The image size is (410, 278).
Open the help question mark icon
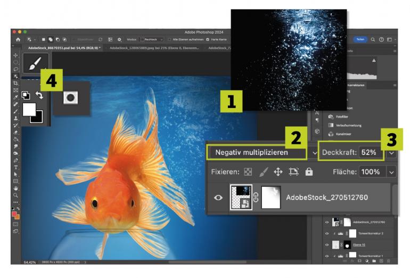tap(381, 39)
